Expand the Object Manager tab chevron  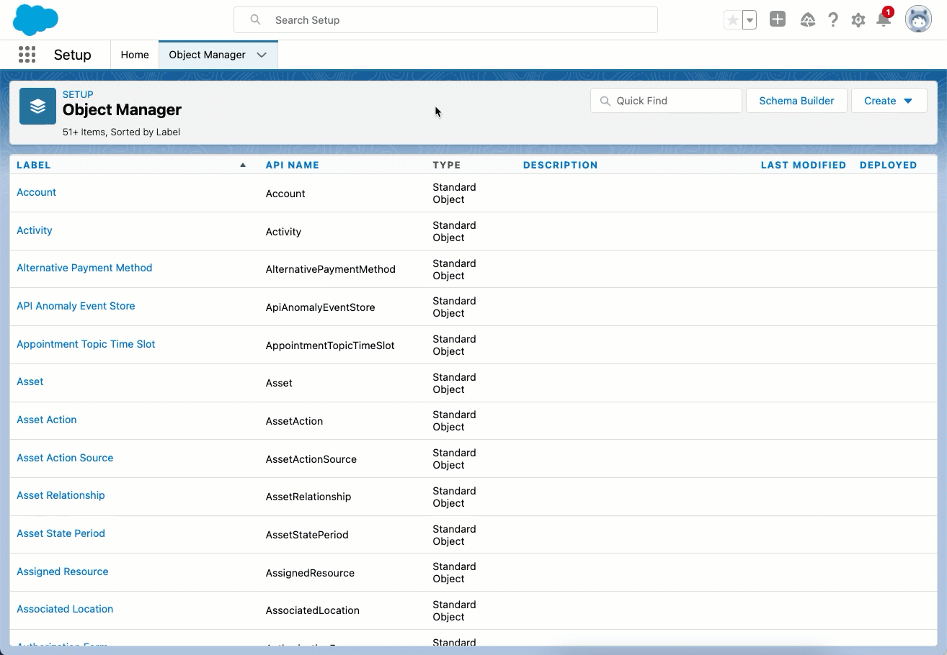(x=262, y=55)
